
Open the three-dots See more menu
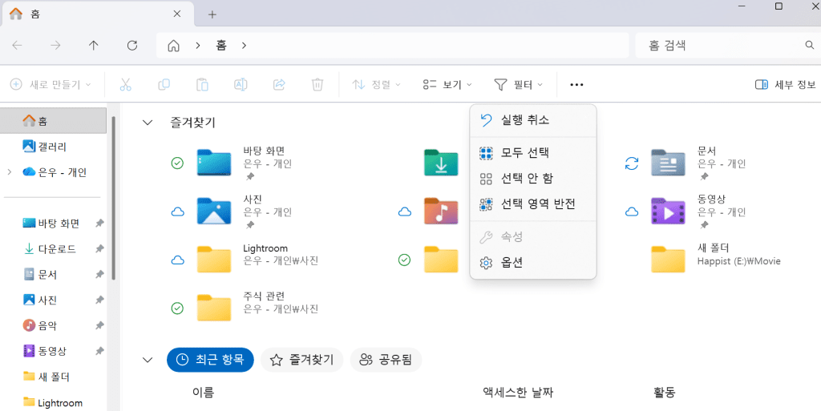pyautogui.click(x=576, y=84)
